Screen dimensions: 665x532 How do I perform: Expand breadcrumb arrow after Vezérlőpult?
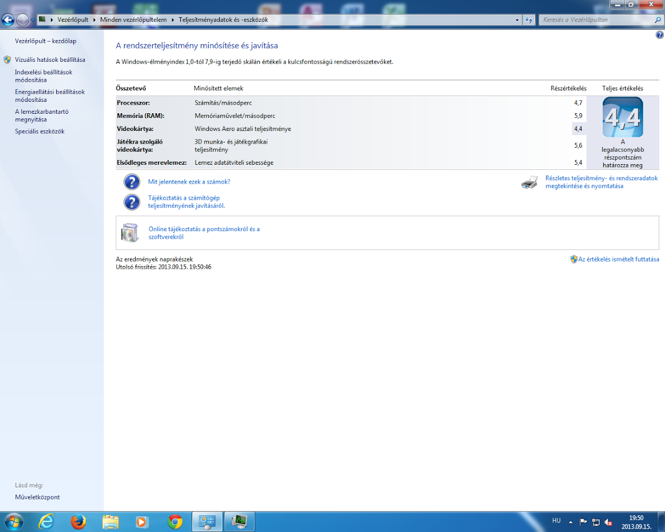(94, 19)
